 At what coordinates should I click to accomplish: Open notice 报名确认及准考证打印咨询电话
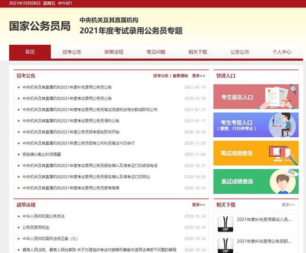point(90,165)
